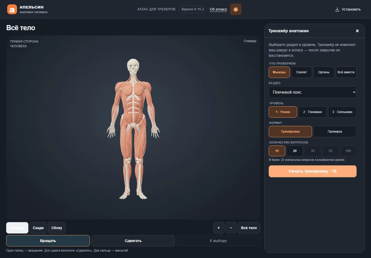Viewport: 371px width, 258px height.
Task: Switch format to Тренировка
Action: [x=290, y=132]
